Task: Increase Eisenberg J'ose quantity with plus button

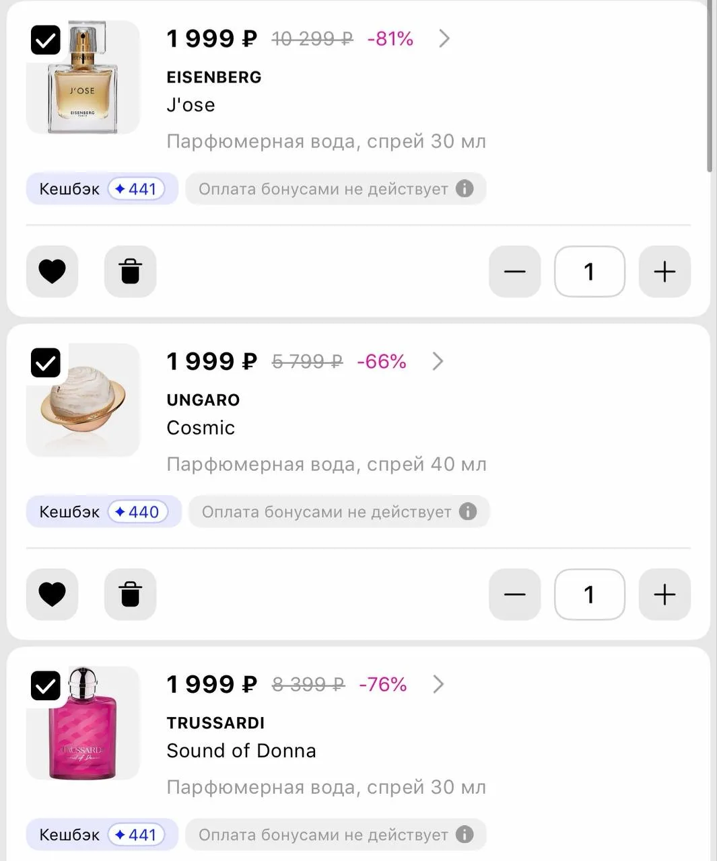Action: point(664,272)
